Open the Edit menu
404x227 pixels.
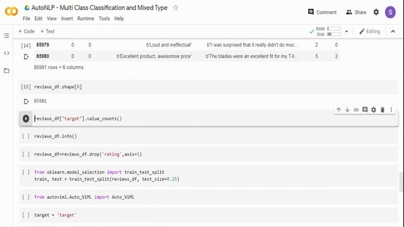point(39,18)
